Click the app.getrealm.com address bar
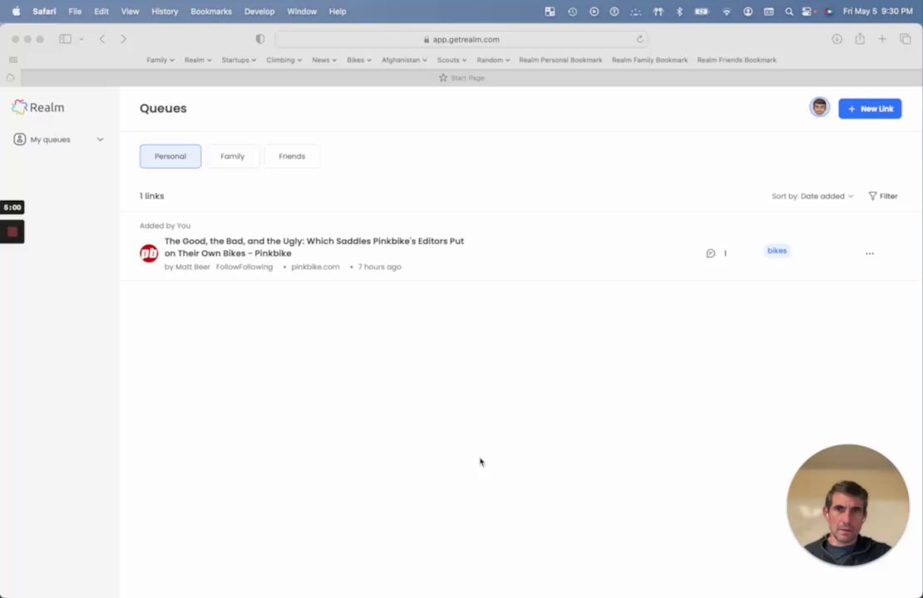 tap(461, 39)
